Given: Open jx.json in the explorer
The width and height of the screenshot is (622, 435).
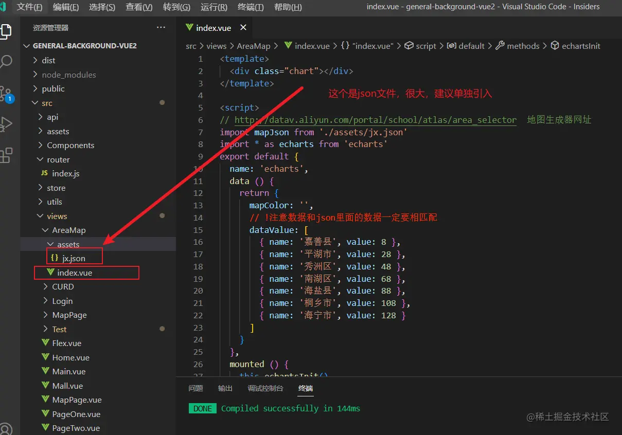Looking at the screenshot, I should (74, 258).
